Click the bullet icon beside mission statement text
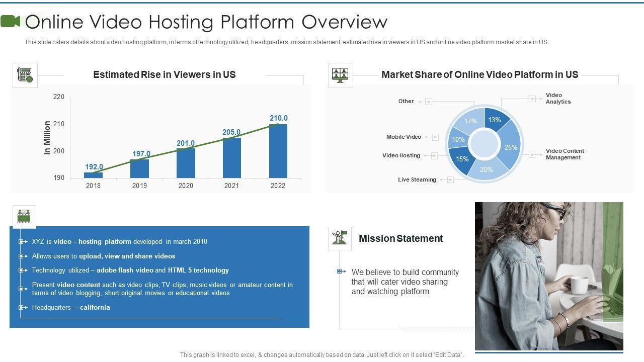 341,271
